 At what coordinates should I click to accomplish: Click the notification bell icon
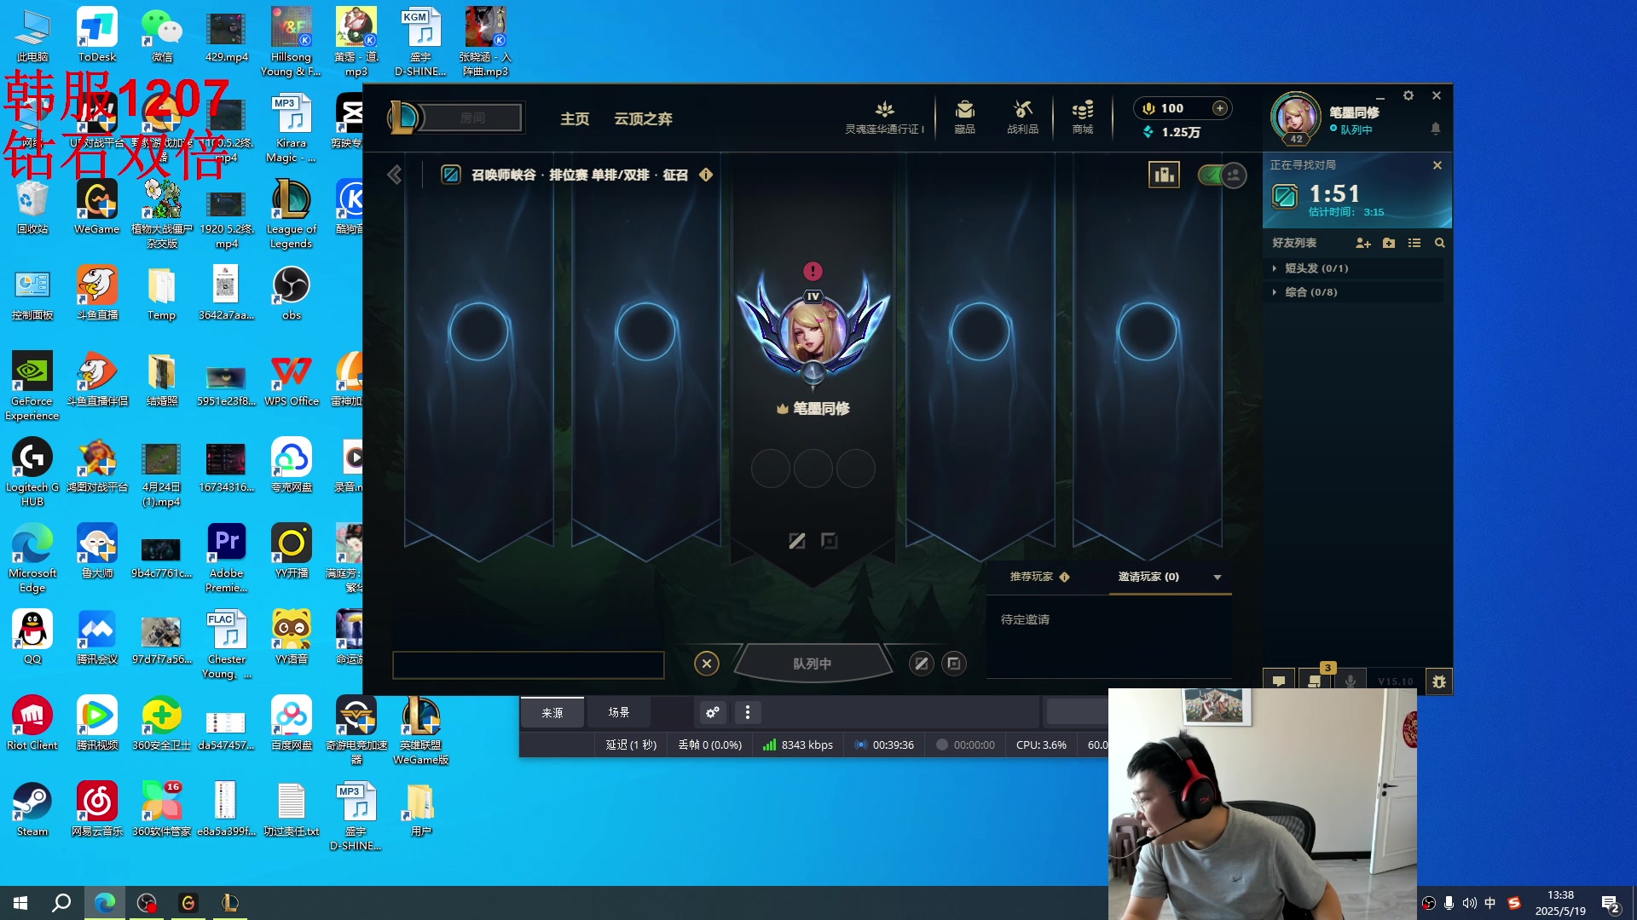tap(1436, 129)
